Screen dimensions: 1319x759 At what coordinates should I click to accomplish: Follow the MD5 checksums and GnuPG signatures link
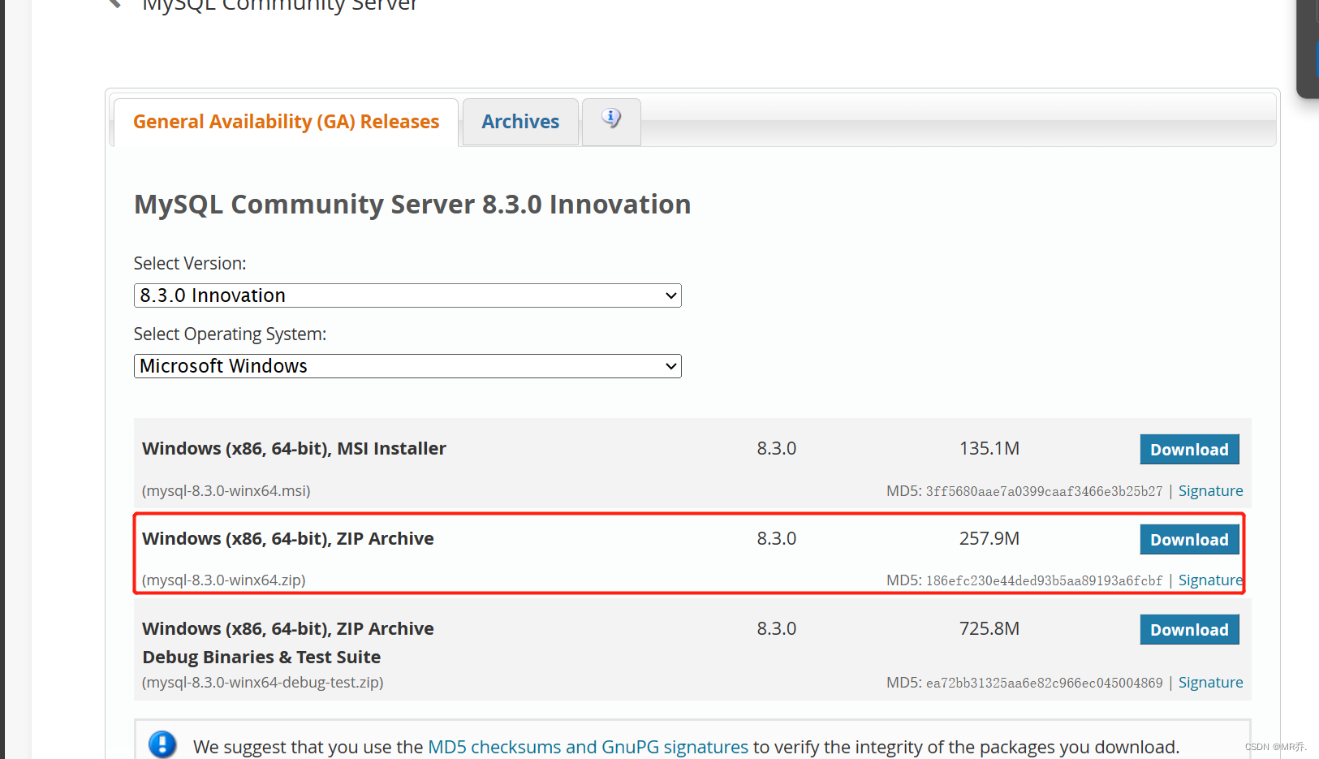click(x=588, y=747)
